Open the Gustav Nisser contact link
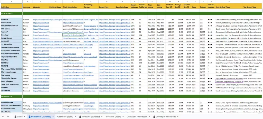This screenshot has width=263, height=119. [89, 75]
